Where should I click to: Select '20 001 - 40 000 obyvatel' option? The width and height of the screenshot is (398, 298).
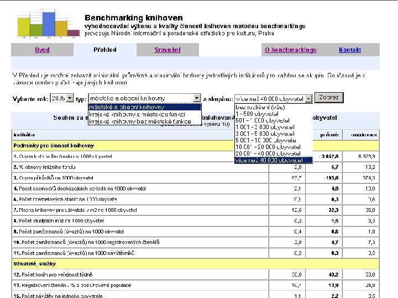tap(274, 153)
